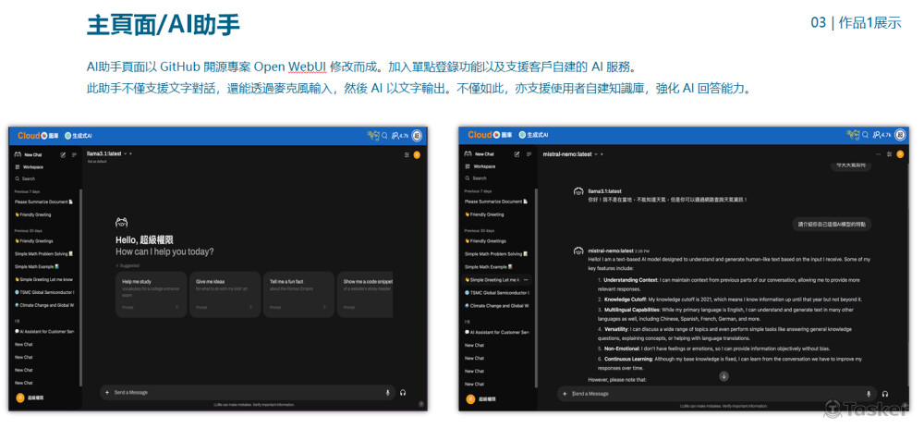Open the controls sliders icon in the llama3.1 window

[x=407, y=154]
